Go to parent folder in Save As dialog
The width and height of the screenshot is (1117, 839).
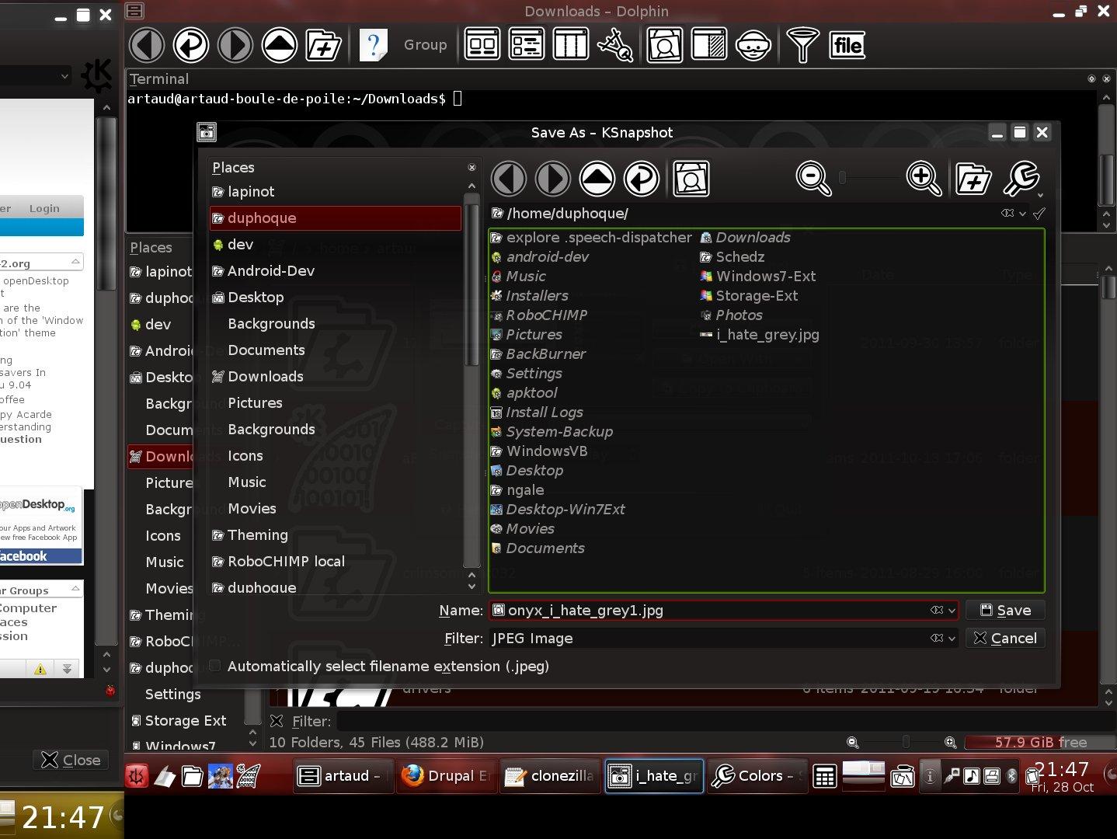pyautogui.click(x=597, y=179)
